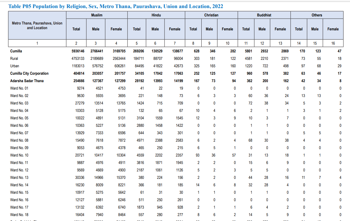Click the Metro Thana, Paurashava header cell
This screenshot has height=221, width=350.
(37, 26)
